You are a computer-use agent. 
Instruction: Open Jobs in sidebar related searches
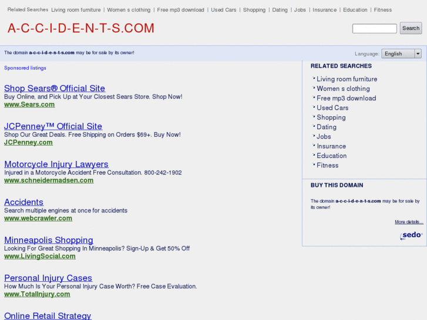(324, 136)
